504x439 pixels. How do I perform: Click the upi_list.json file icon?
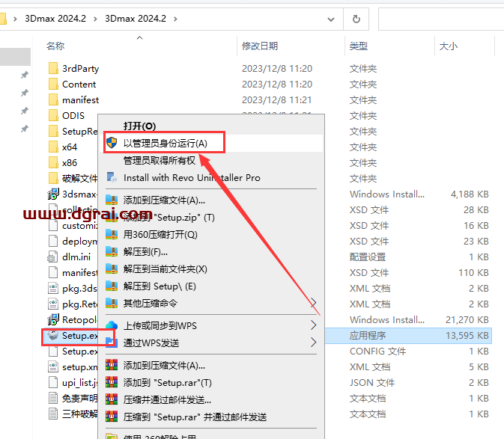(52, 382)
